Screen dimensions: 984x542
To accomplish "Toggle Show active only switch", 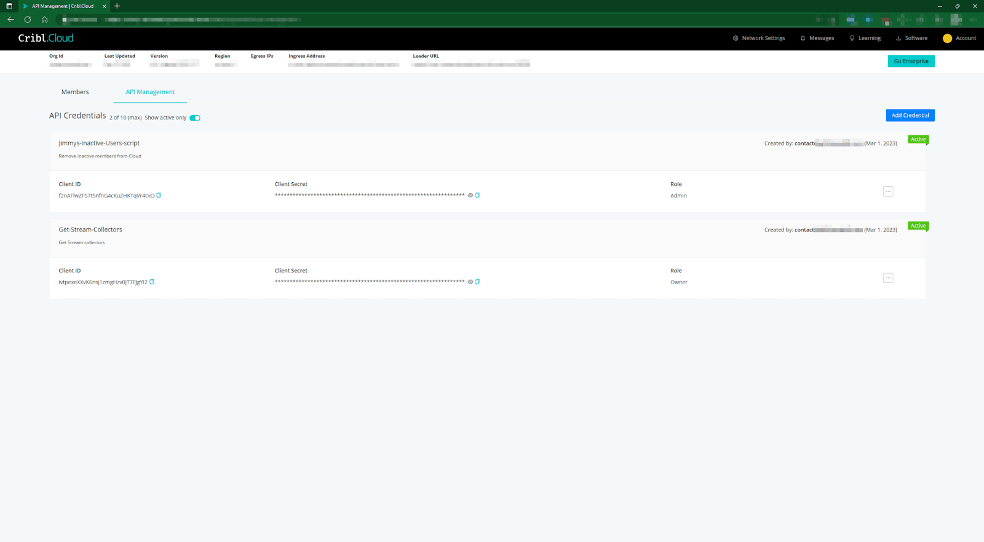I will coord(195,118).
